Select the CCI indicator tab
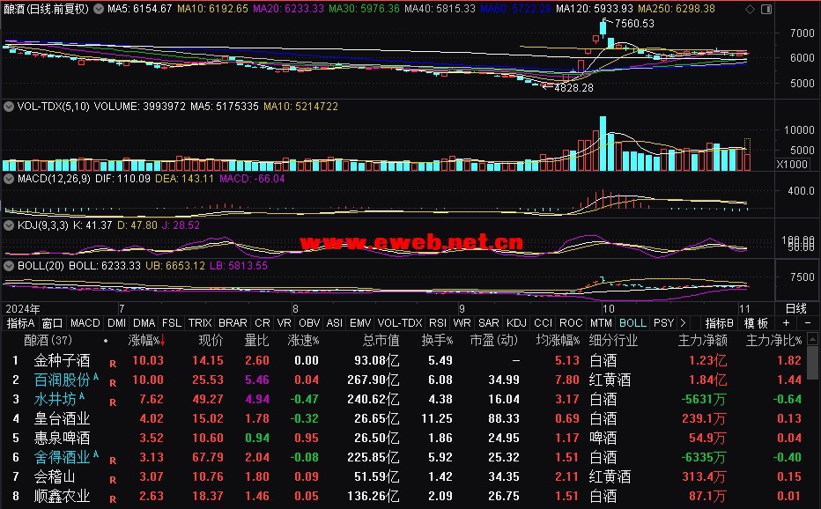 click(543, 323)
